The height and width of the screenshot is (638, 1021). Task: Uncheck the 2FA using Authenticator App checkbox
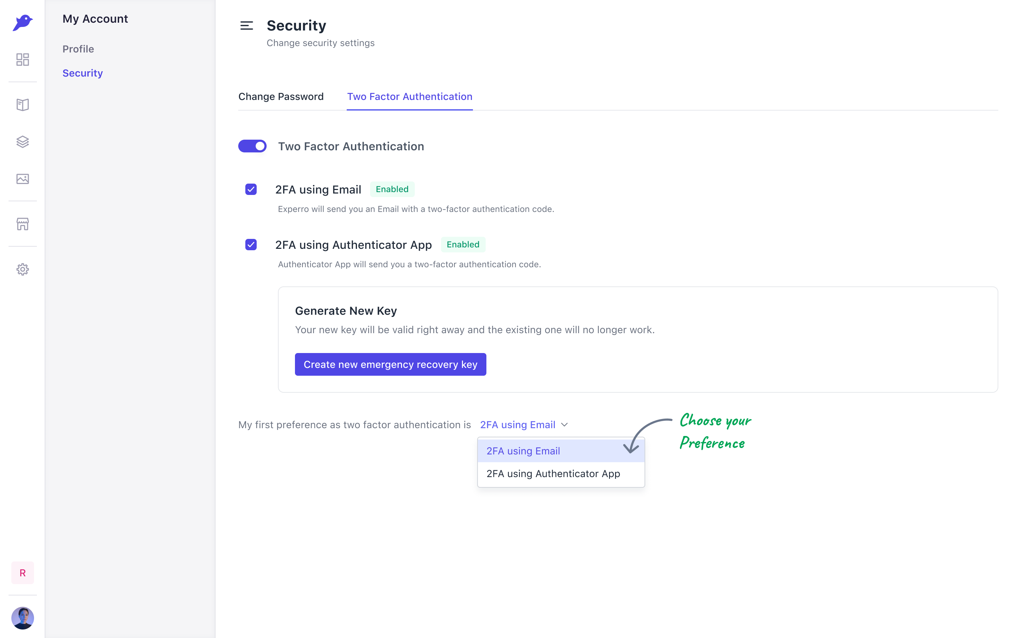click(x=251, y=245)
